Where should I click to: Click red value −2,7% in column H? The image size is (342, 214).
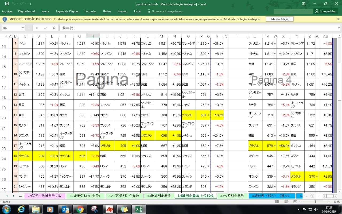tap(93, 156)
